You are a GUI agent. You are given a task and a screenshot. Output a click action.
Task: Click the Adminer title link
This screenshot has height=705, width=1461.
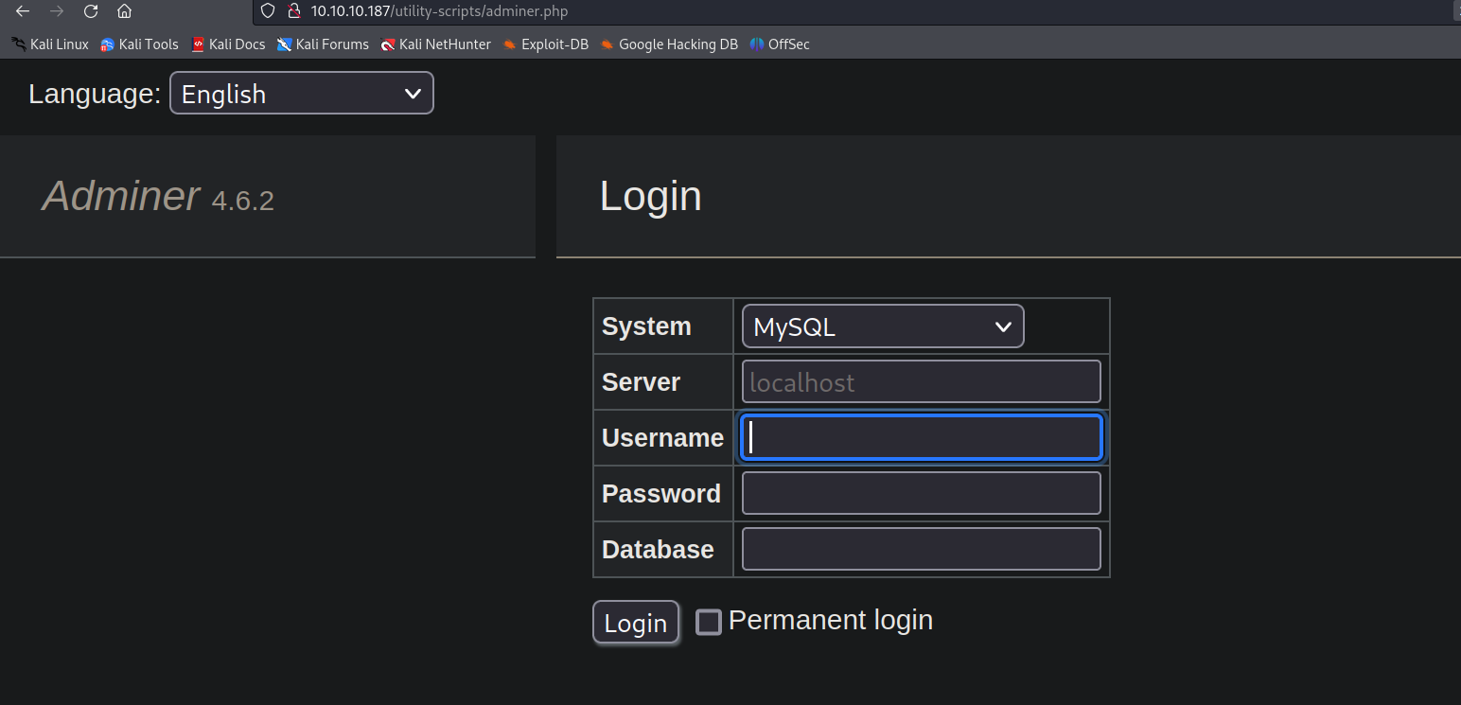point(121,196)
